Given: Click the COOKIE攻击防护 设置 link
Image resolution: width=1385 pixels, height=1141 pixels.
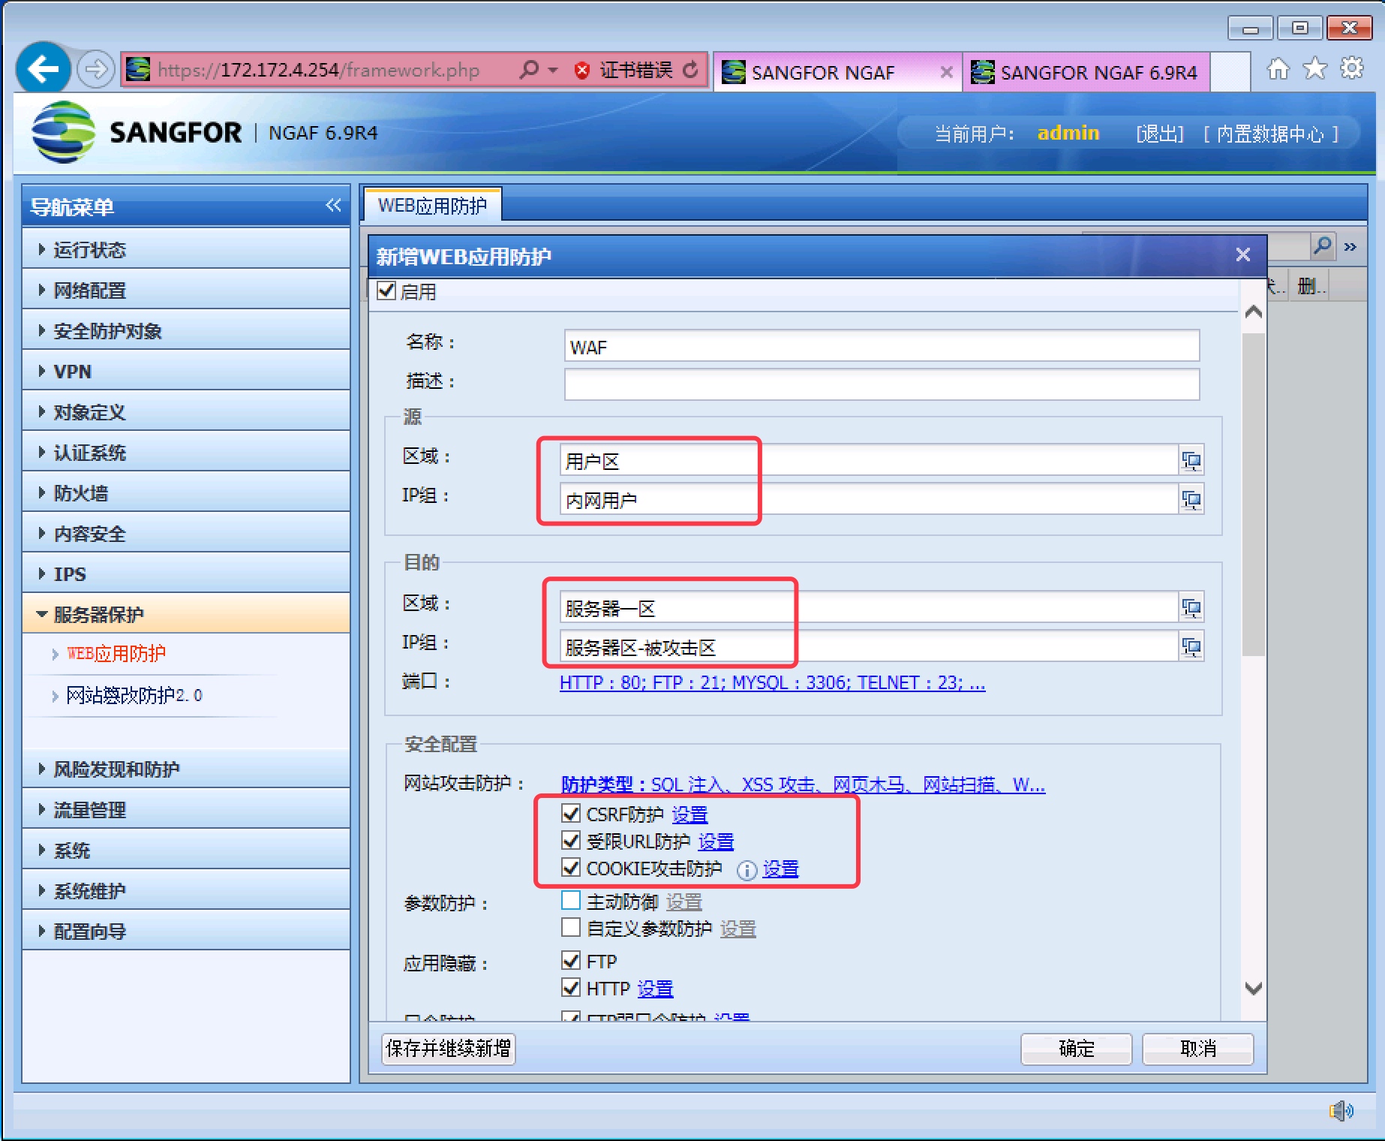Looking at the screenshot, I should pos(780,869).
